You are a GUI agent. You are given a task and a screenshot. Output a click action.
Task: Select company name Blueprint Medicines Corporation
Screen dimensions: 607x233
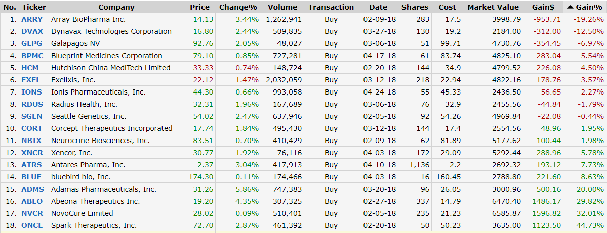point(107,56)
